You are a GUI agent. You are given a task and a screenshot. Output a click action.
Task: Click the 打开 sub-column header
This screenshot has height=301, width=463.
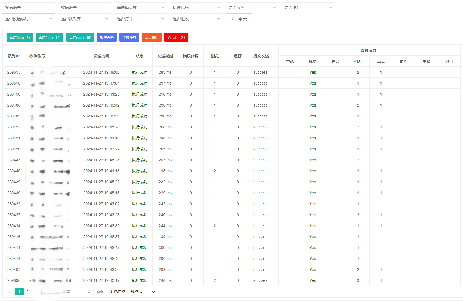pyautogui.click(x=358, y=61)
